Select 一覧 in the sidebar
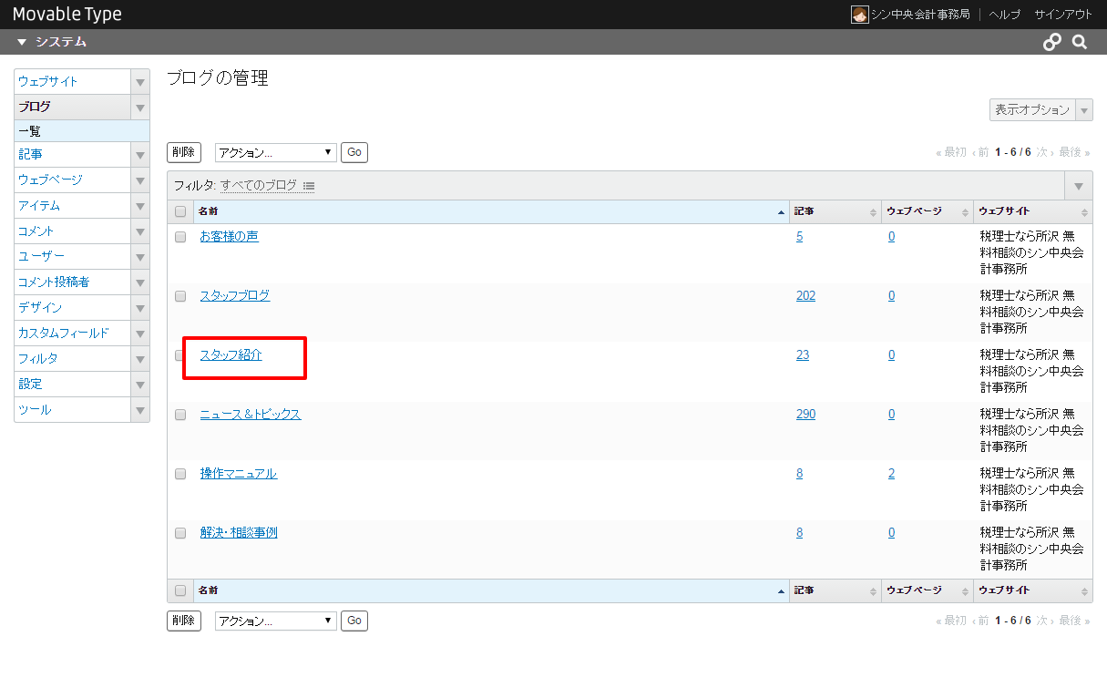Image resolution: width=1107 pixels, height=698 pixels. [x=82, y=131]
